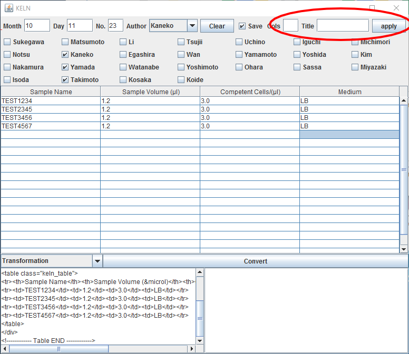This screenshot has height=354, width=409.
Task: Click the Clear button
Action: click(217, 26)
